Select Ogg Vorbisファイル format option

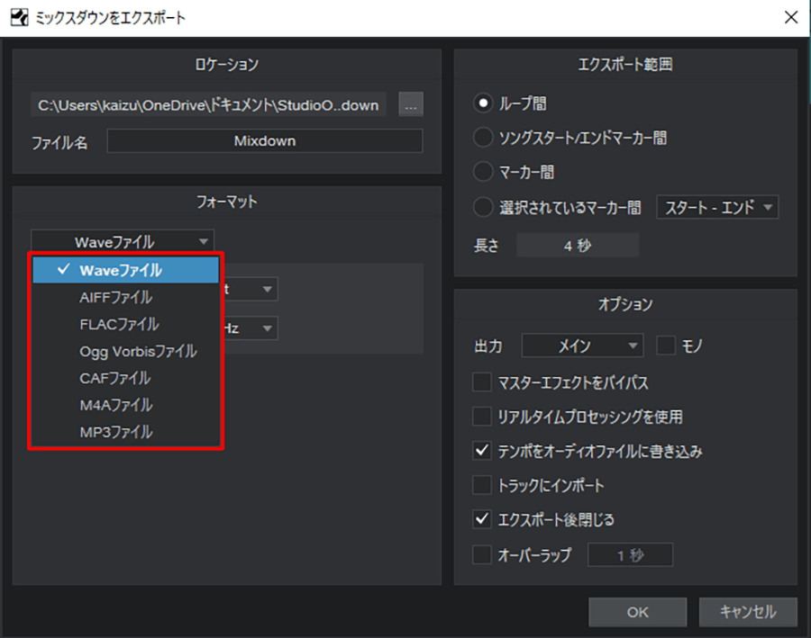(125, 351)
